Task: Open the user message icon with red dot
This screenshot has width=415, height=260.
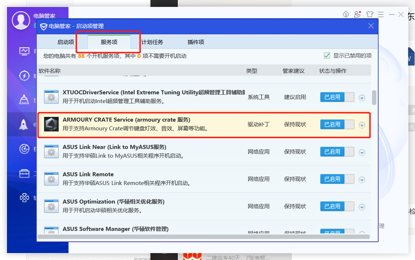Action: coord(357,14)
